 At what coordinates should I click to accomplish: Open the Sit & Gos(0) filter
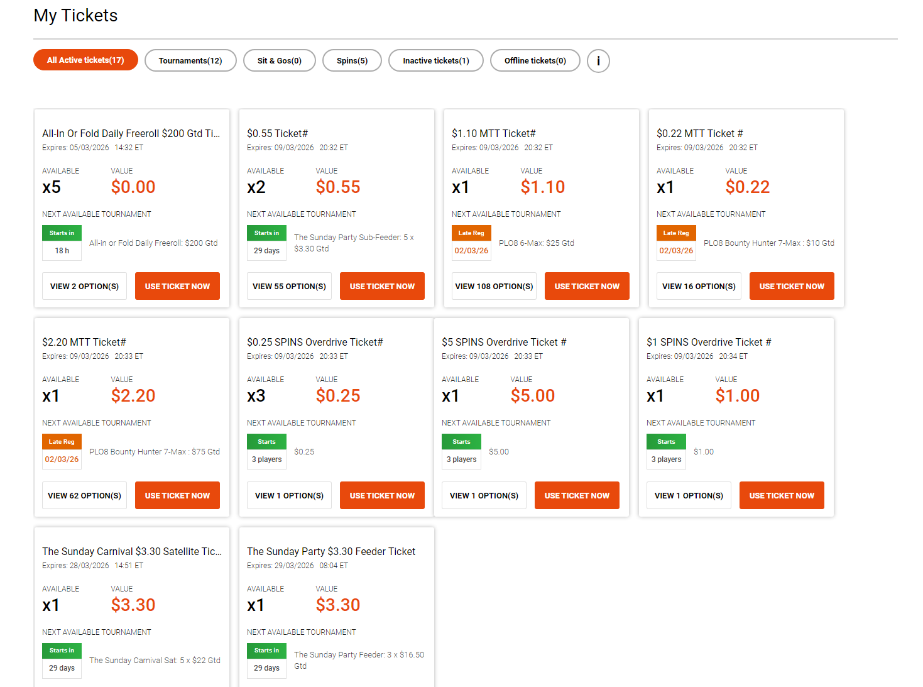click(x=279, y=61)
